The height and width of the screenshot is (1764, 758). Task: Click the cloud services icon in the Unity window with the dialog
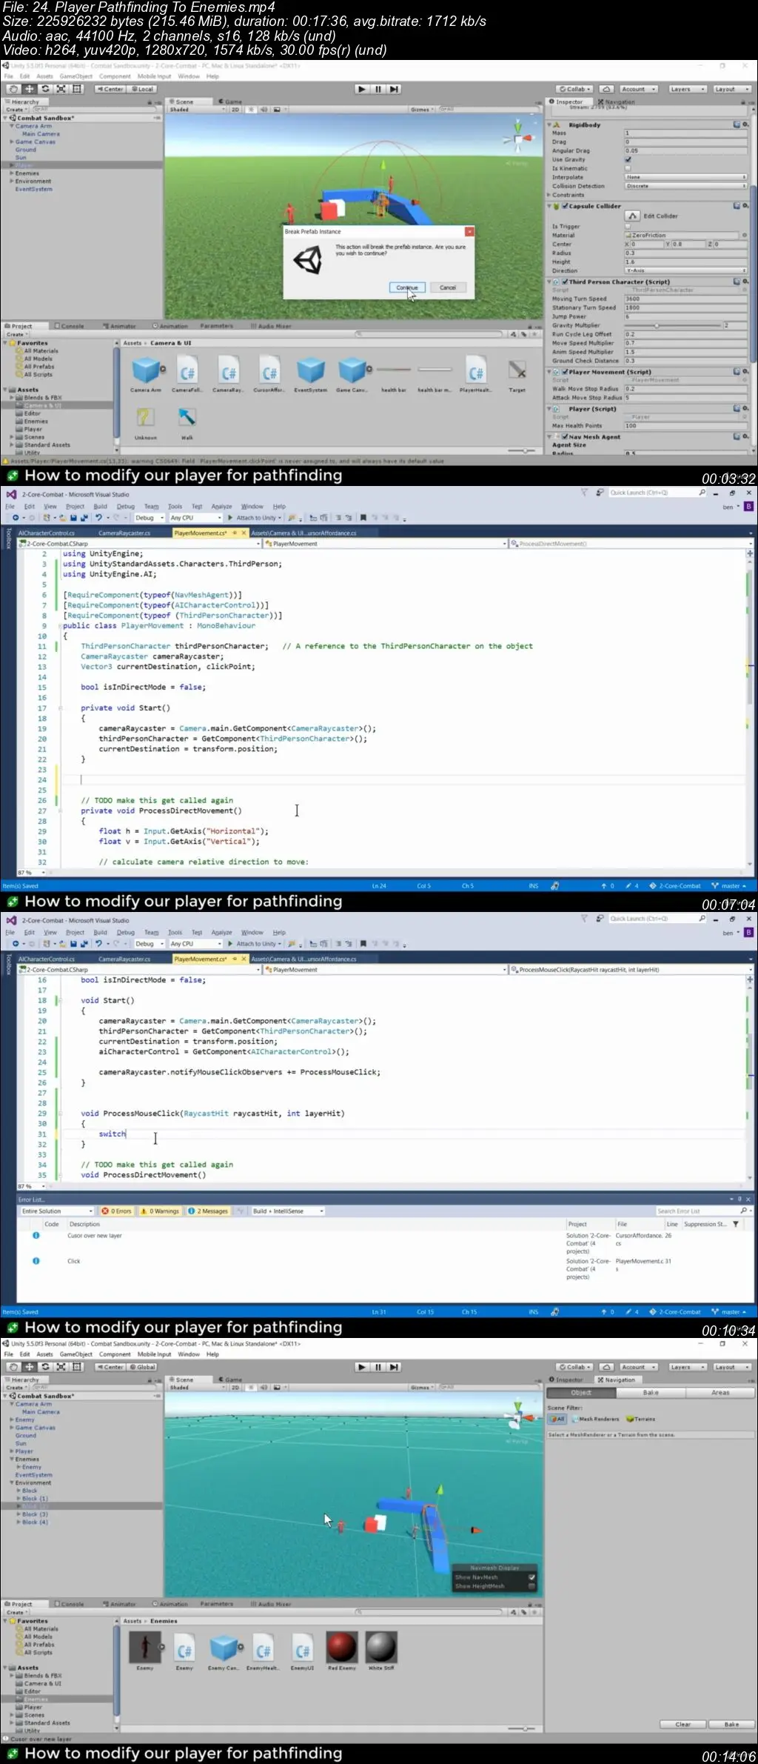(x=606, y=89)
